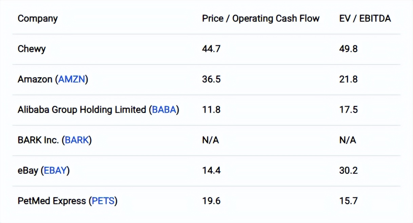Open the AMZN ticker link

pyautogui.click(x=72, y=79)
